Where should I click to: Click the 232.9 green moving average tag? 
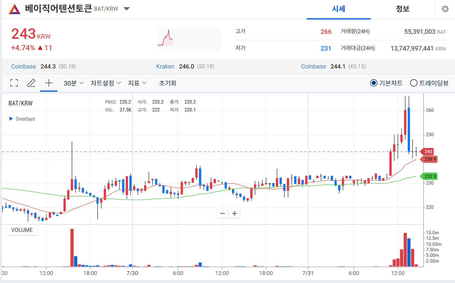pyautogui.click(x=429, y=176)
